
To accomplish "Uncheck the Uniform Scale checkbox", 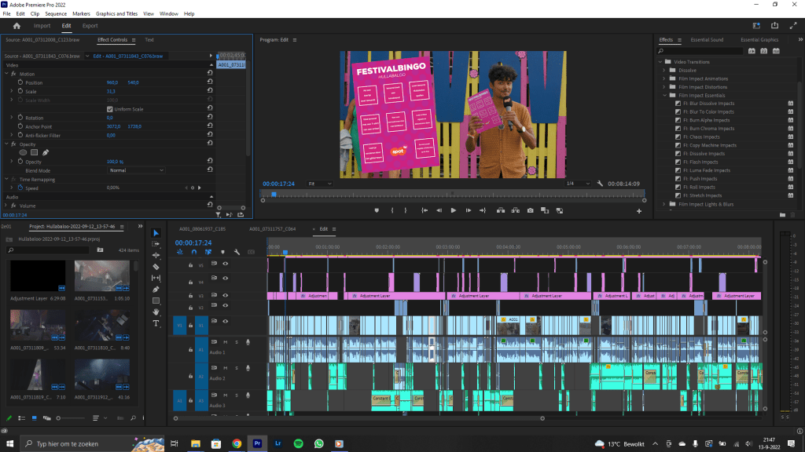I will click(109, 109).
